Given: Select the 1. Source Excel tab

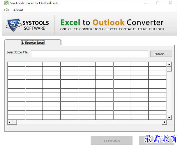Looking at the screenshot, I should pos(33,42).
